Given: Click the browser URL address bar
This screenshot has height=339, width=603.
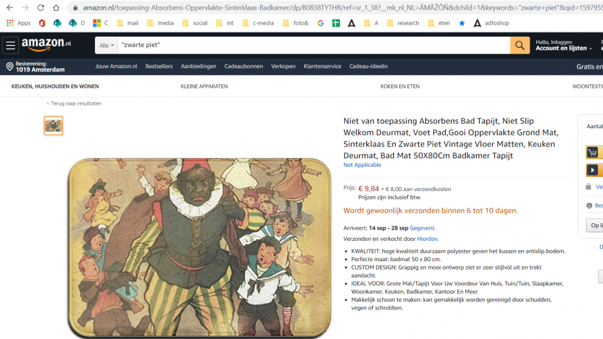Looking at the screenshot, I should coord(338,8).
